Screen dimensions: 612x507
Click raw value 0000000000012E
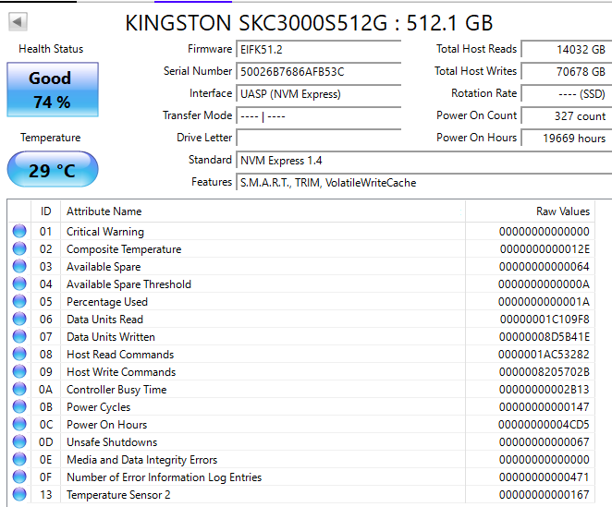click(x=545, y=249)
